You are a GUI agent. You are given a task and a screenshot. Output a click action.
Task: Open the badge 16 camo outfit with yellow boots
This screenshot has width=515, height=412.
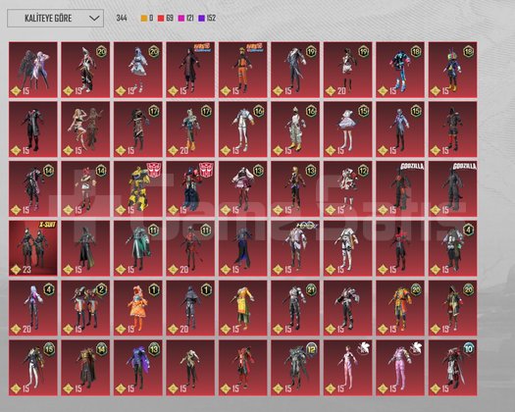pyautogui.click(x=295, y=129)
